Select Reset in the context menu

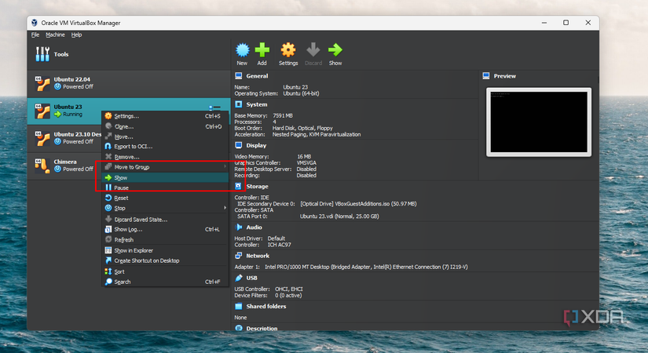165,198
